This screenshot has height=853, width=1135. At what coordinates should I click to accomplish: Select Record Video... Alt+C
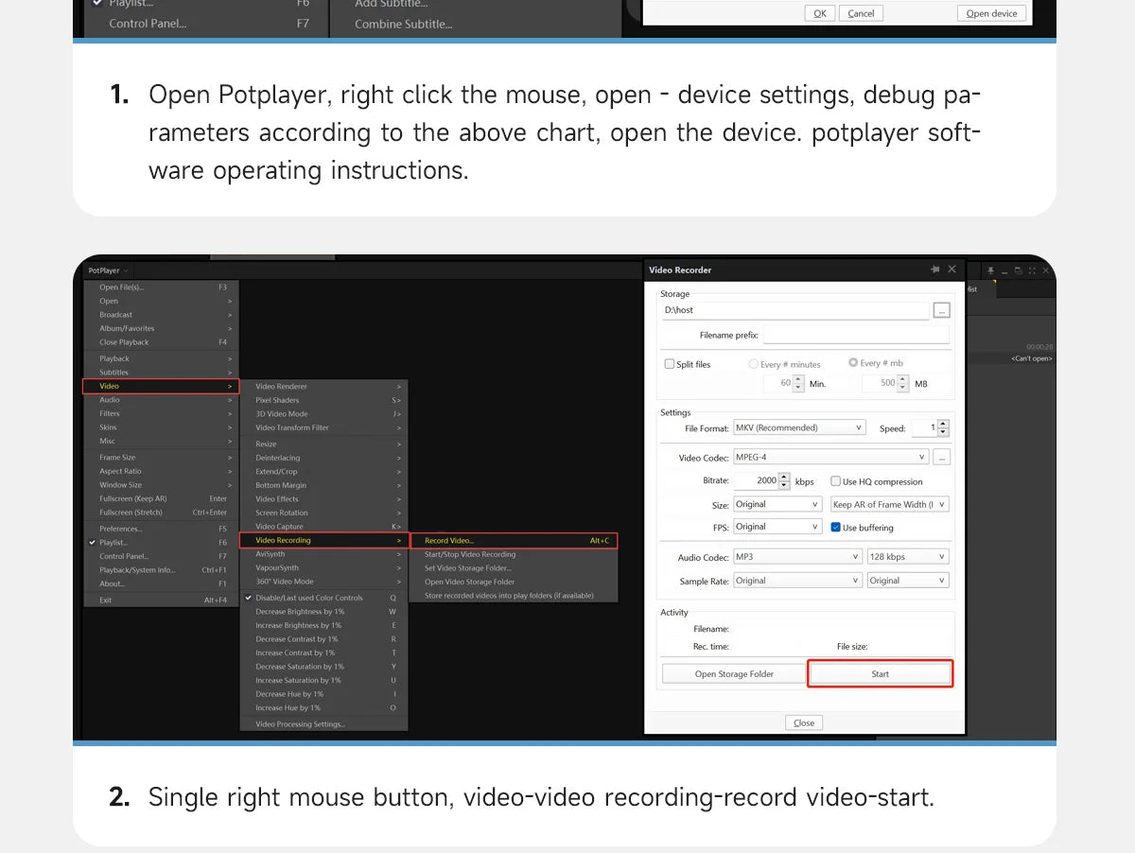(x=514, y=541)
